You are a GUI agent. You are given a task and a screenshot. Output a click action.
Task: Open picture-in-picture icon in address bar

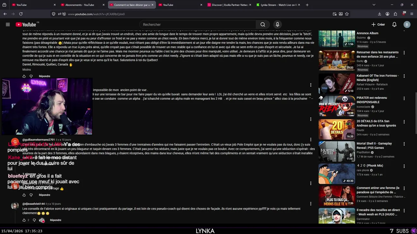click(x=335, y=14)
